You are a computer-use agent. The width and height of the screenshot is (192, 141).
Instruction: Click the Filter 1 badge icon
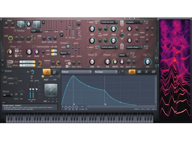pyautogui.click(x=122, y=23)
